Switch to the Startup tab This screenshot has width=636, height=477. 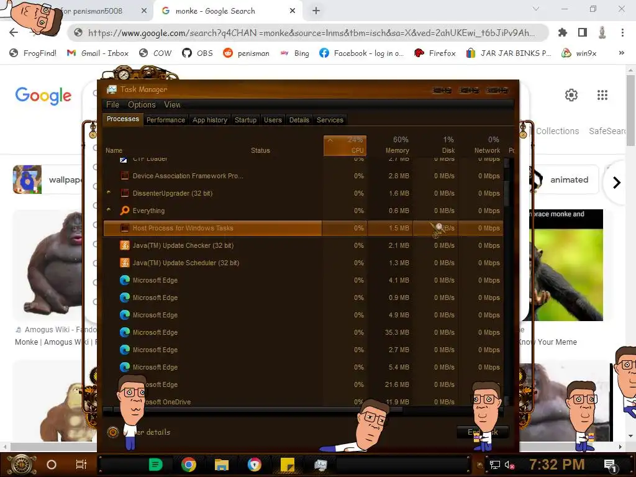(x=245, y=120)
